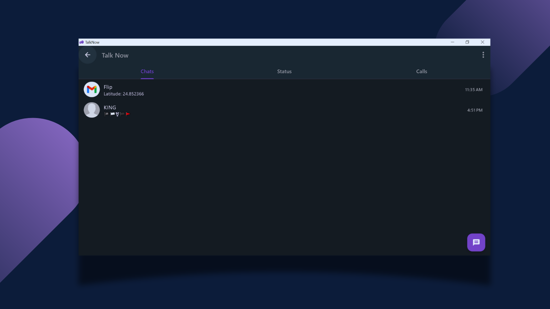Viewport: 550px width, 309px height.
Task: Click the red triangular flag emoji in KING's preview
Action: [128, 114]
